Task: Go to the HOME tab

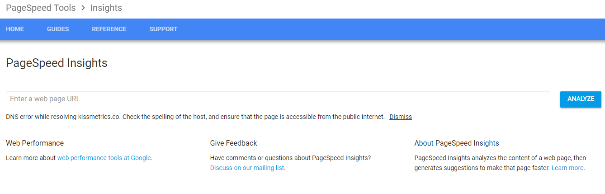Action: 15,29
